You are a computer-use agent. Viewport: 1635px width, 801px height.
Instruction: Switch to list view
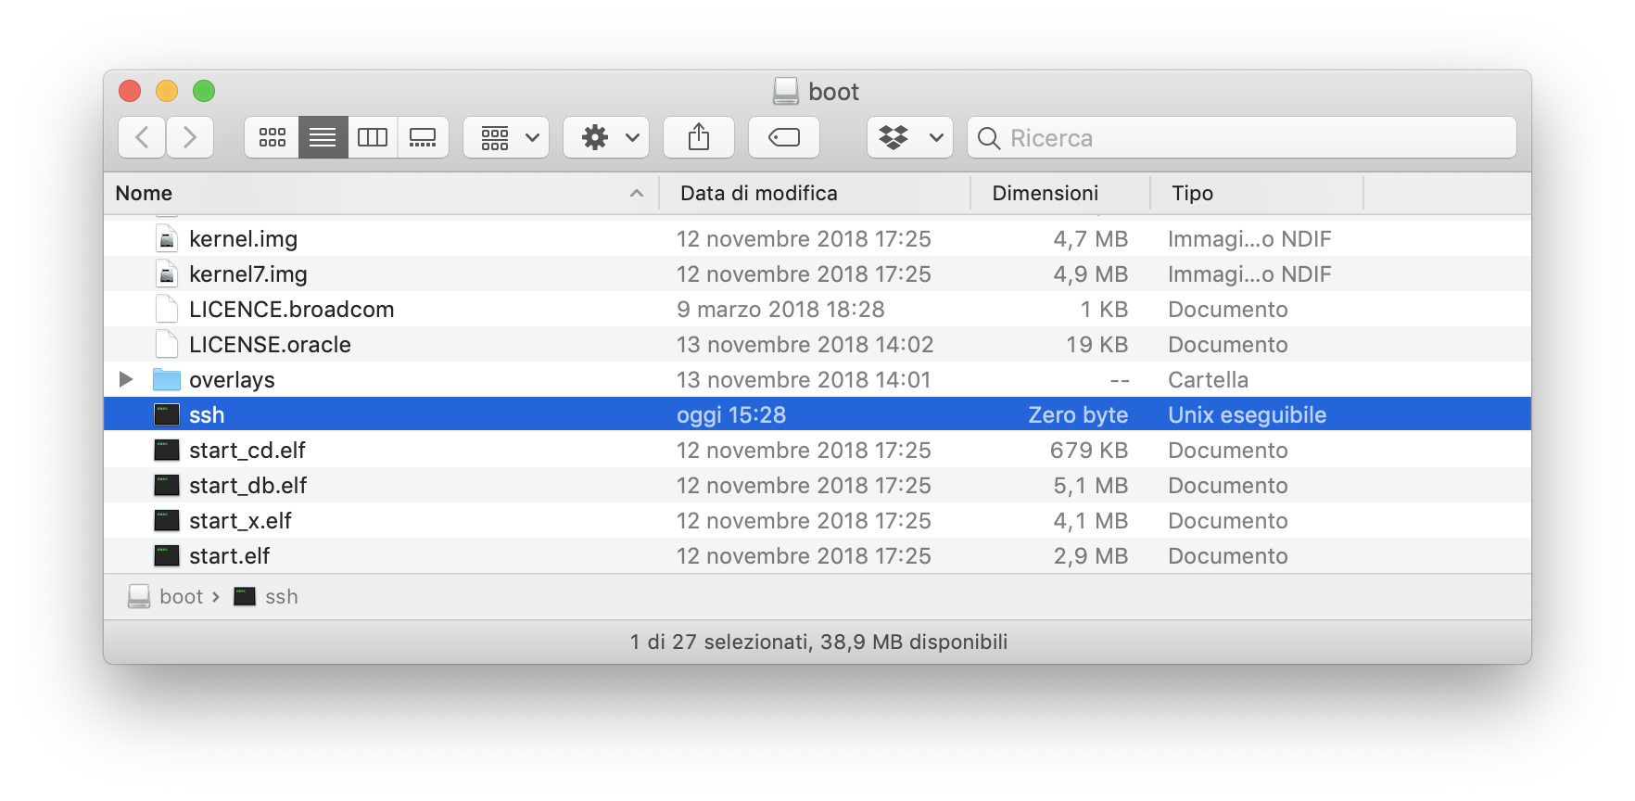[323, 137]
